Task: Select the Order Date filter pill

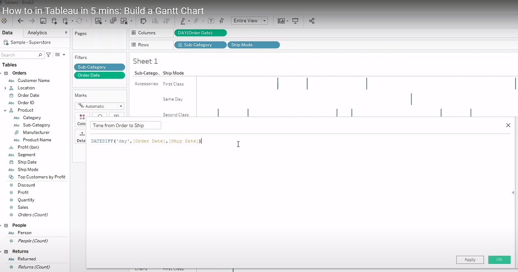Action: pos(100,75)
